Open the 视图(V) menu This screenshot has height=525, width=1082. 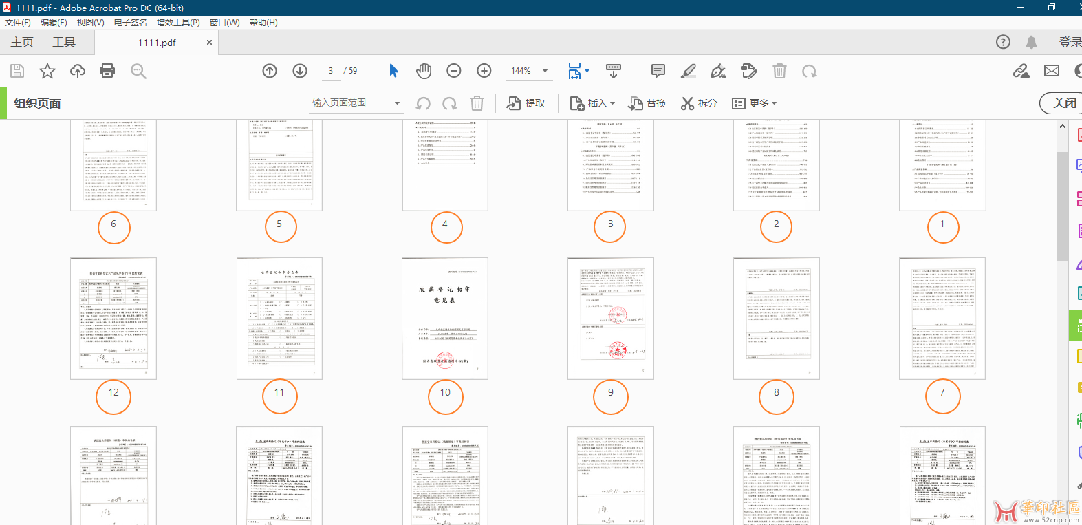point(90,23)
